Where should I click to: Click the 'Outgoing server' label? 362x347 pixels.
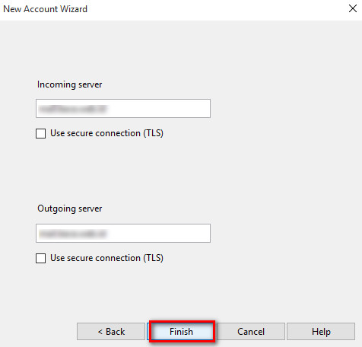point(70,209)
